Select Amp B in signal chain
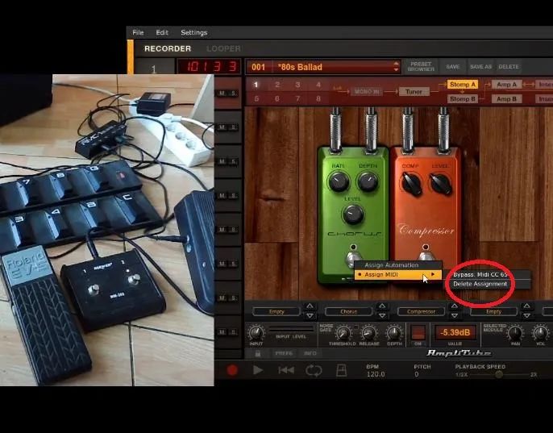Screen dimensions: 553x433 point(506,99)
